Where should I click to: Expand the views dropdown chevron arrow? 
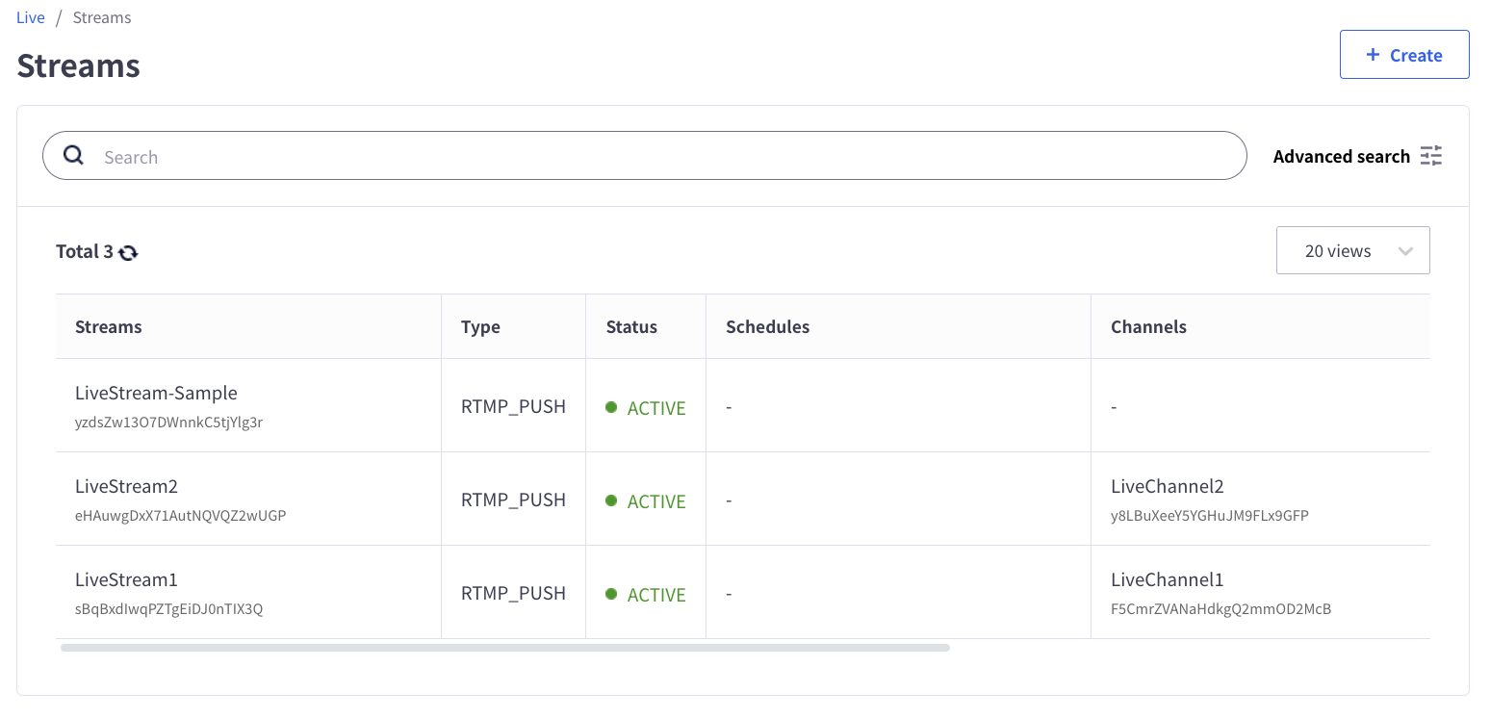(x=1405, y=251)
